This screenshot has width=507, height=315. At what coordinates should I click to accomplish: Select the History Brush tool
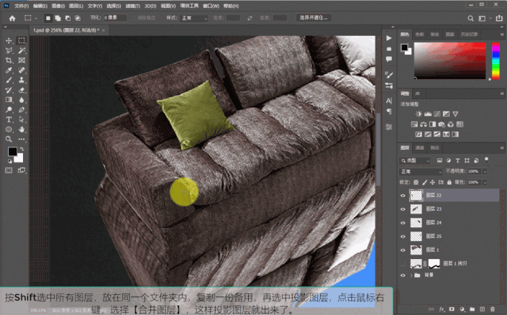point(9,90)
